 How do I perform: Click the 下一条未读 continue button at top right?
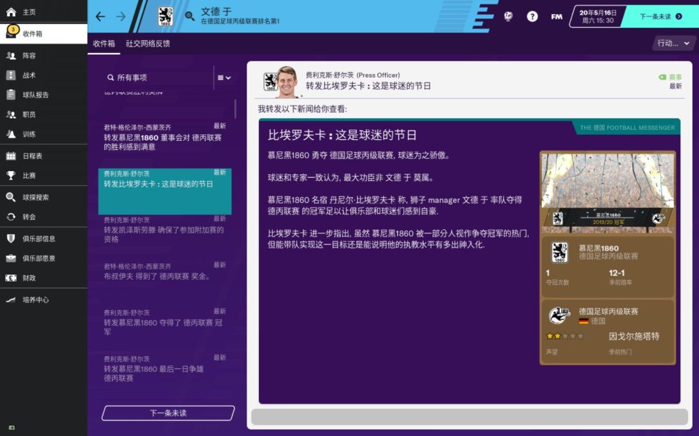point(660,16)
